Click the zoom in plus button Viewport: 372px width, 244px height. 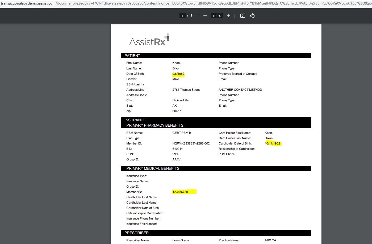228,16
